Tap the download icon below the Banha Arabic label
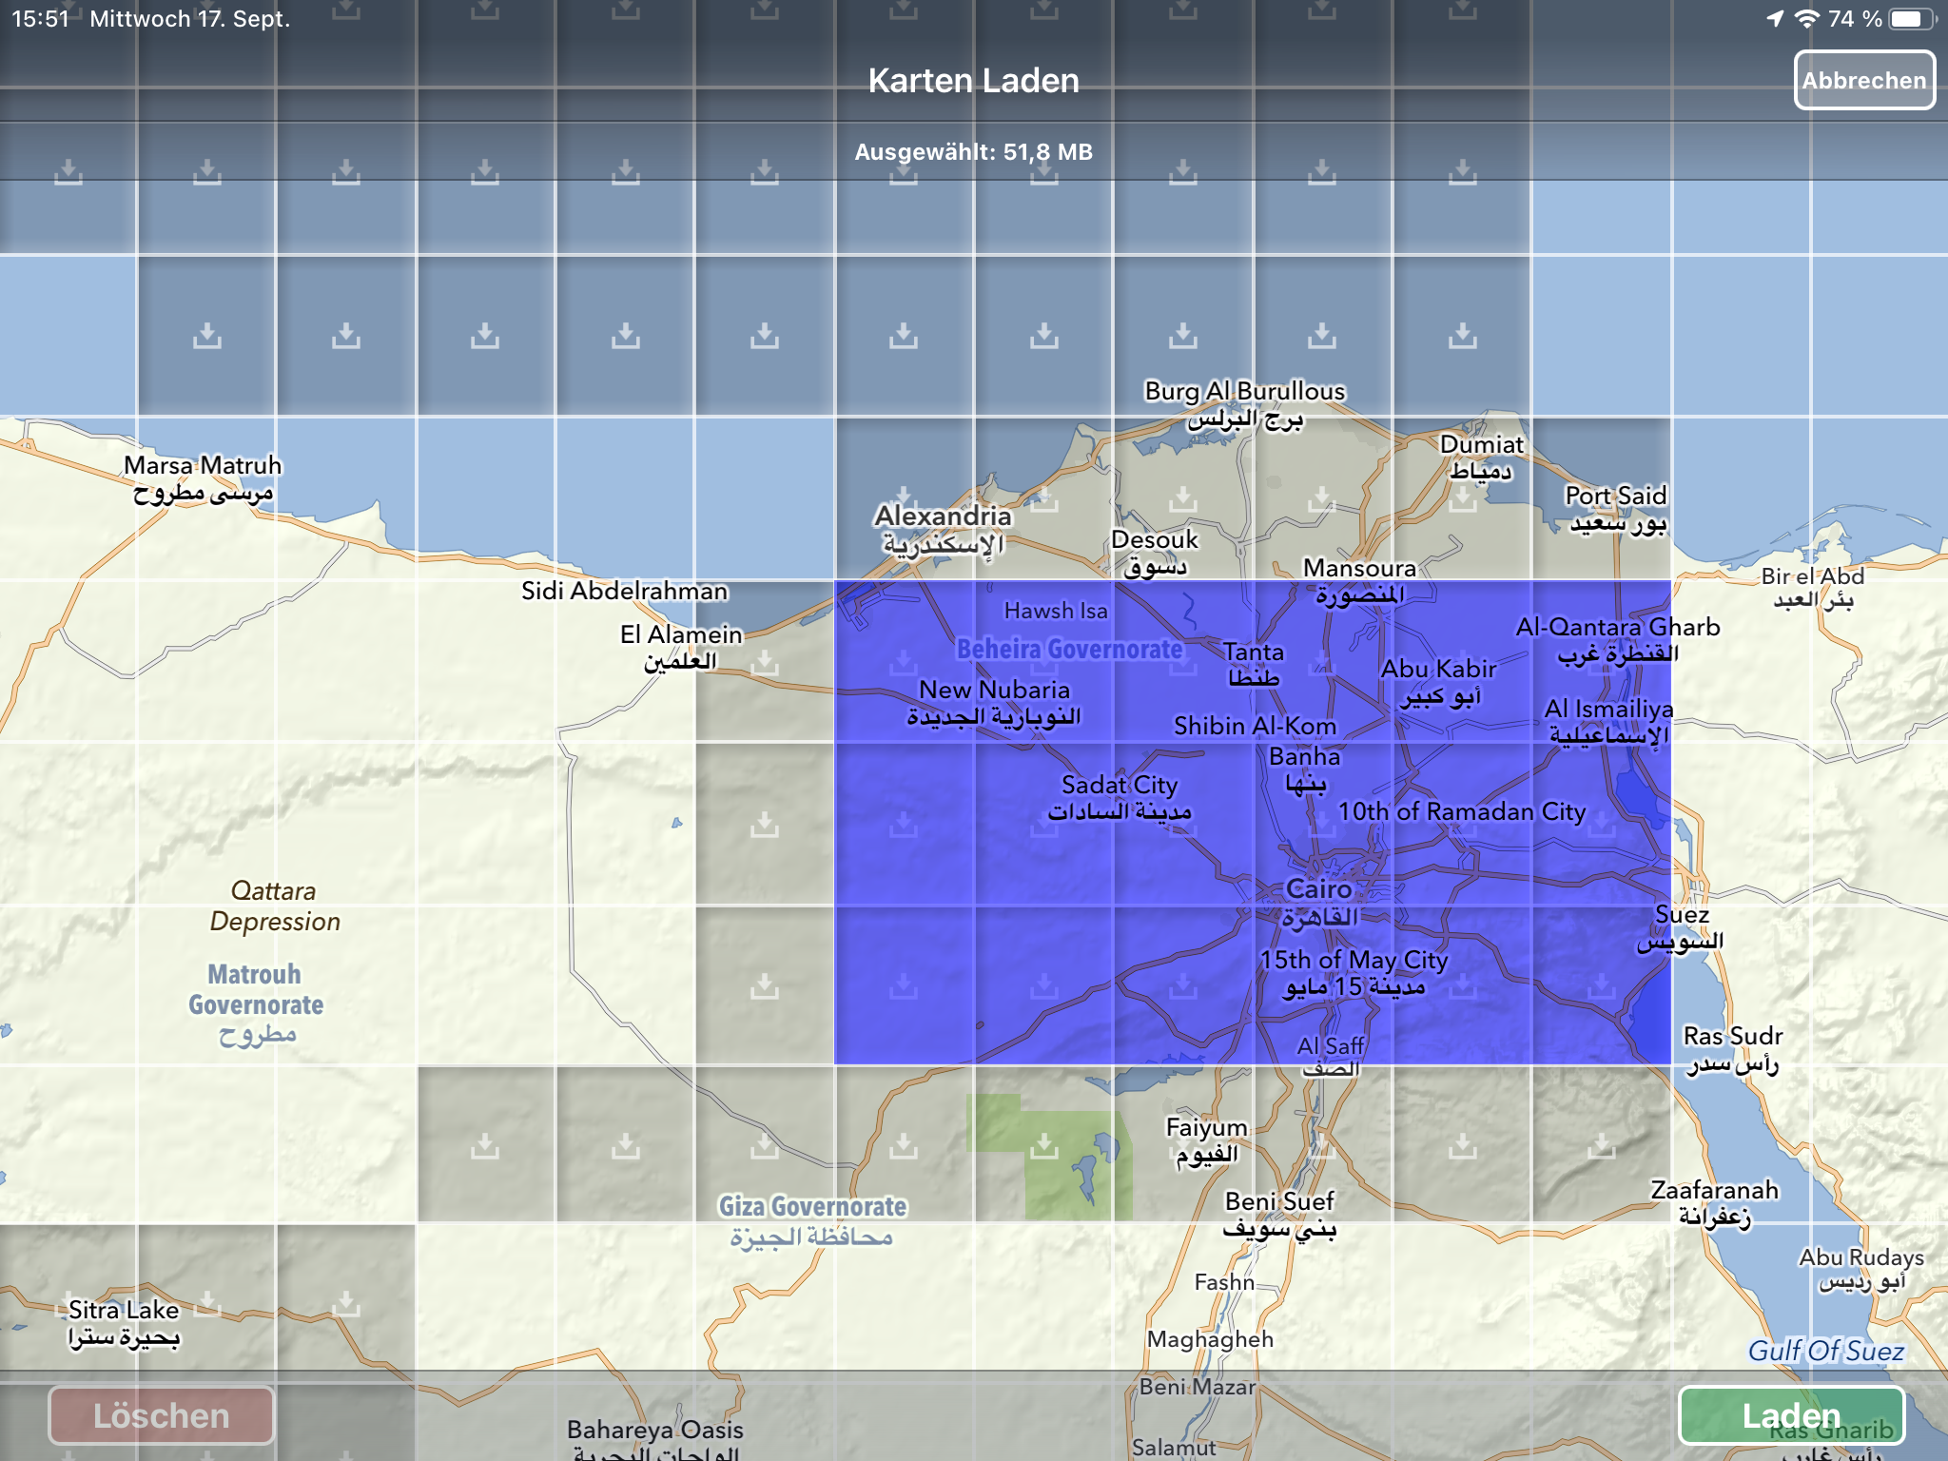The width and height of the screenshot is (1948, 1461). (x=1322, y=824)
